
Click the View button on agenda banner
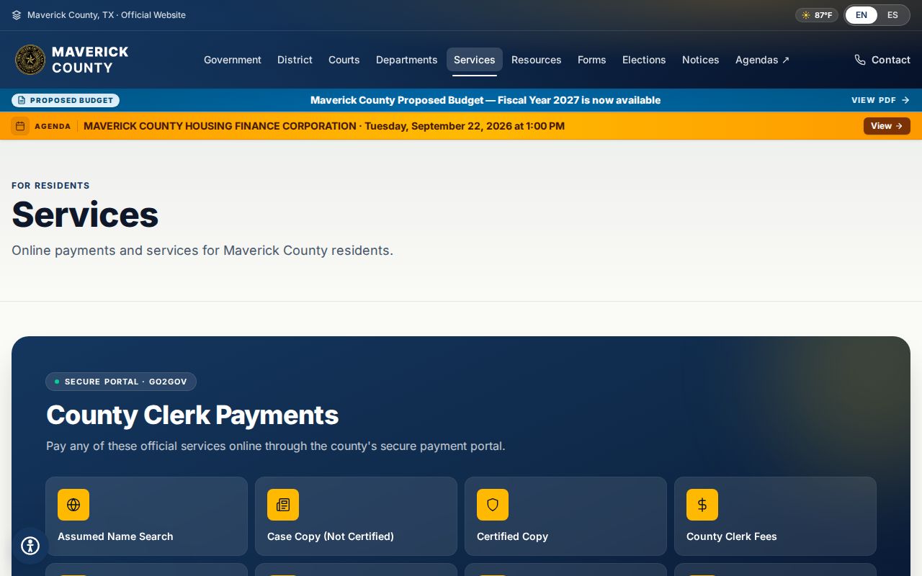887,126
